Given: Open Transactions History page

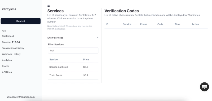Looking at the screenshot, I should tap(13, 48).
